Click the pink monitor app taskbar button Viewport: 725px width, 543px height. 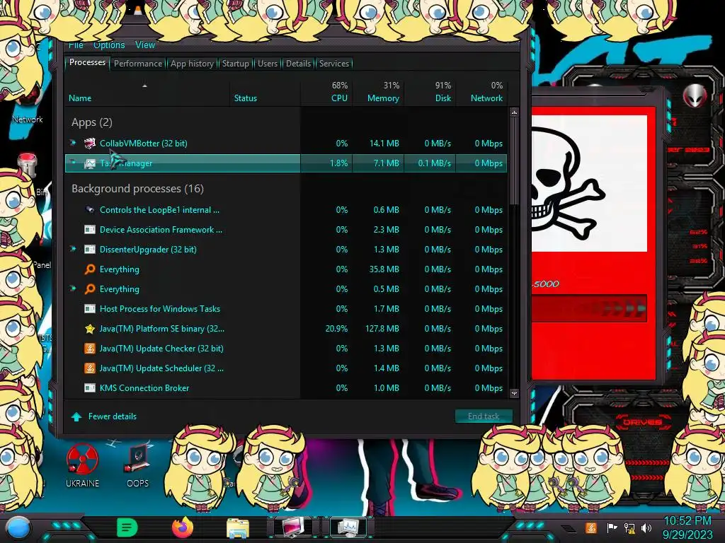293,528
